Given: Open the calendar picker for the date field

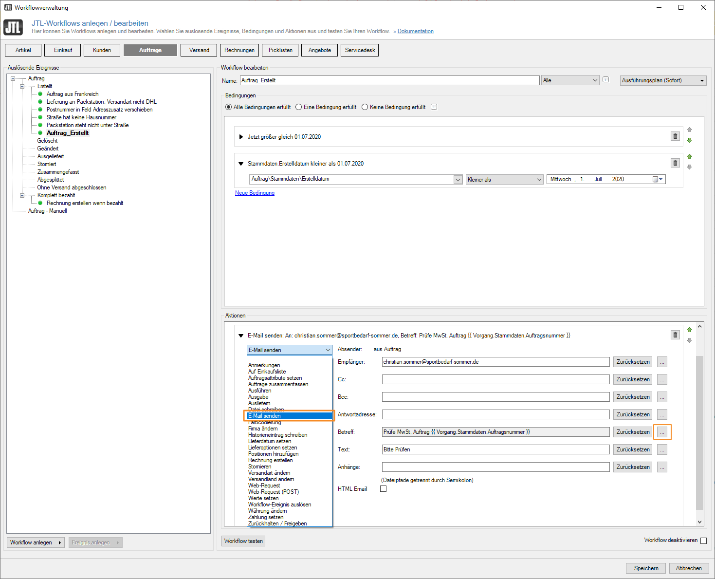Looking at the screenshot, I should (658, 179).
